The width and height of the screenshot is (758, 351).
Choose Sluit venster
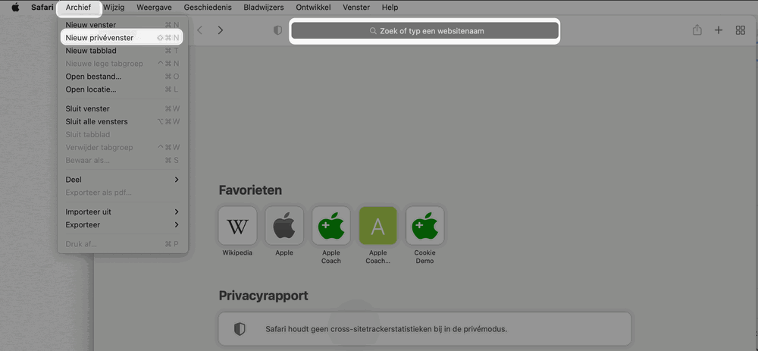click(x=122, y=108)
